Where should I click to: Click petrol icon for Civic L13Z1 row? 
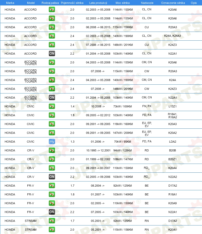52,106
